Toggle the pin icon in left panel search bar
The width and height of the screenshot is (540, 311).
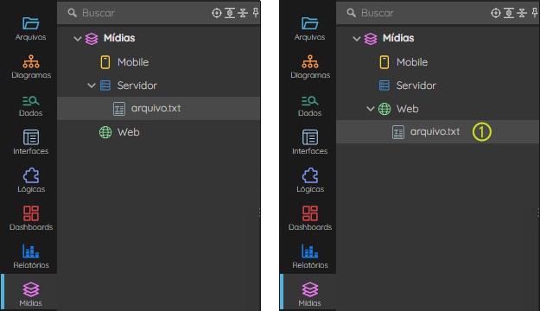256,13
